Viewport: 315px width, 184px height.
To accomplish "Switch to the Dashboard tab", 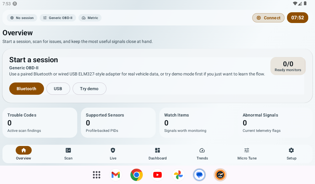I will (157, 153).
